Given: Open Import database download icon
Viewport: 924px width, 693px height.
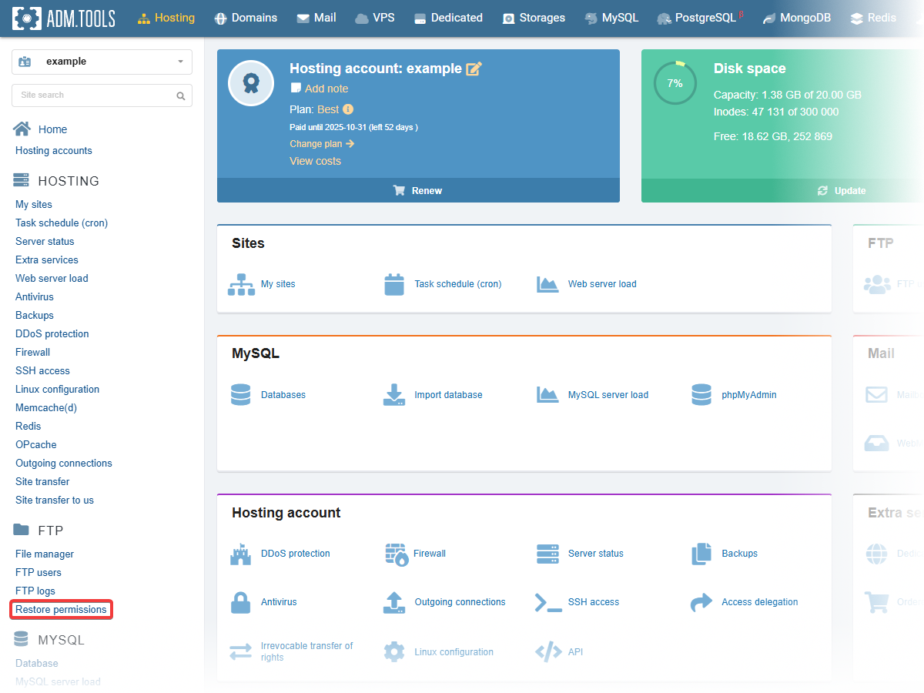Looking at the screenshot, I should pos(394,395).
